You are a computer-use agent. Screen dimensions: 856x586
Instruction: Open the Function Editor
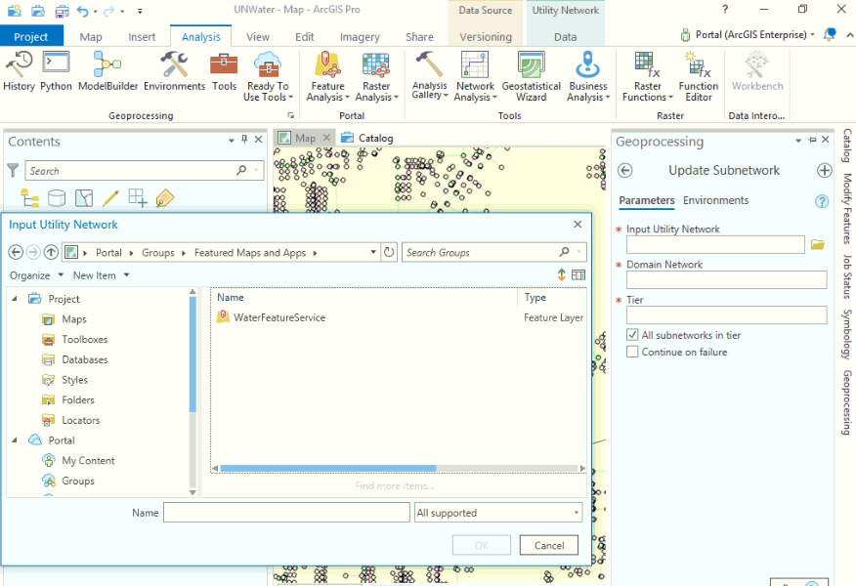699,76
